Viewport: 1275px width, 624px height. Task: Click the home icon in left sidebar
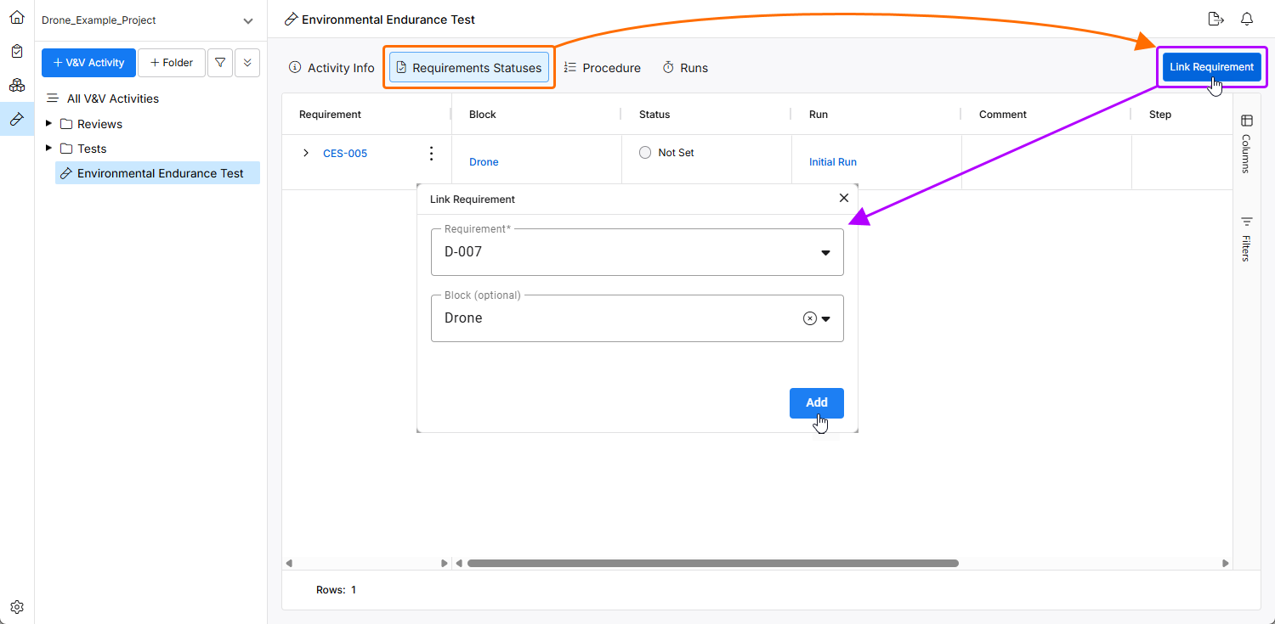coord(17,17)
